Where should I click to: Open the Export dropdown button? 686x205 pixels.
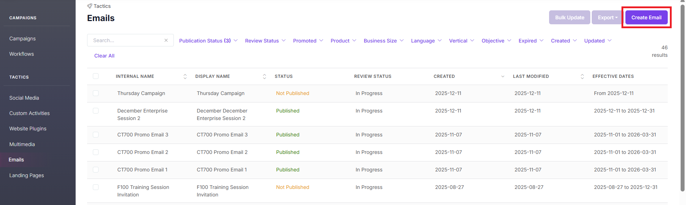coord(608,17)
